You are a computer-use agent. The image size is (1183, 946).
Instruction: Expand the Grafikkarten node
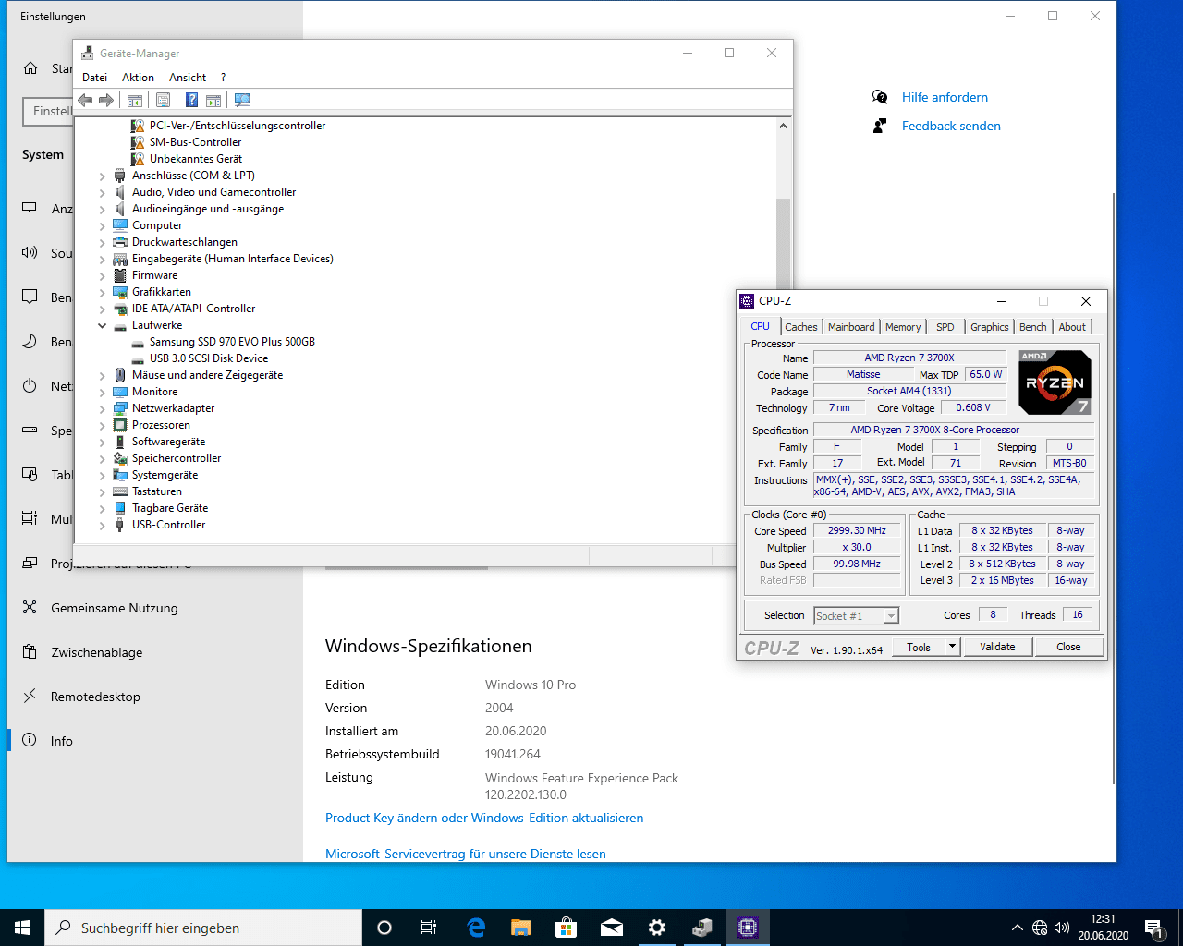point(103,292)
